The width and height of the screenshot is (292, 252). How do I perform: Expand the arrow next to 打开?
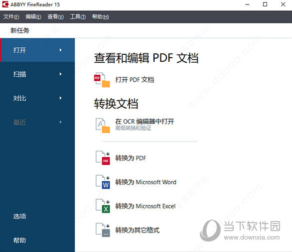(x=61, y=50)
